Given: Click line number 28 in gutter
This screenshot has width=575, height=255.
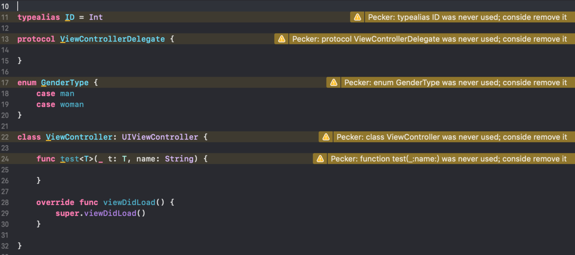Looking at the screenshot, I should point(5,203).
